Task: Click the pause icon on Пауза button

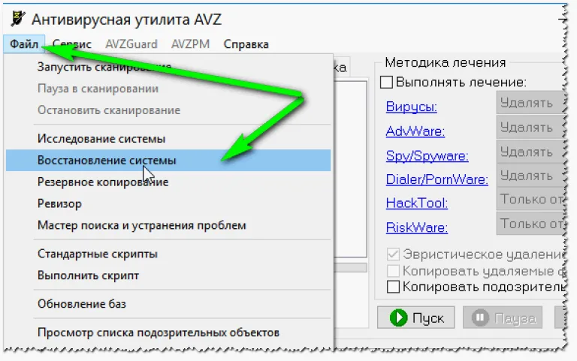Action: point(480,317)
